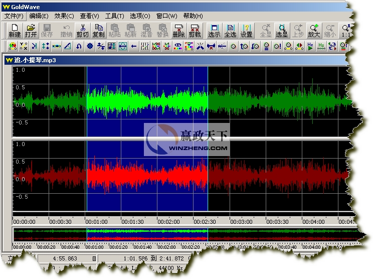Viewport: 373px width, 279px height.
Task: Click the 新建 (New) toolbar button
Action: pos(15,31)
